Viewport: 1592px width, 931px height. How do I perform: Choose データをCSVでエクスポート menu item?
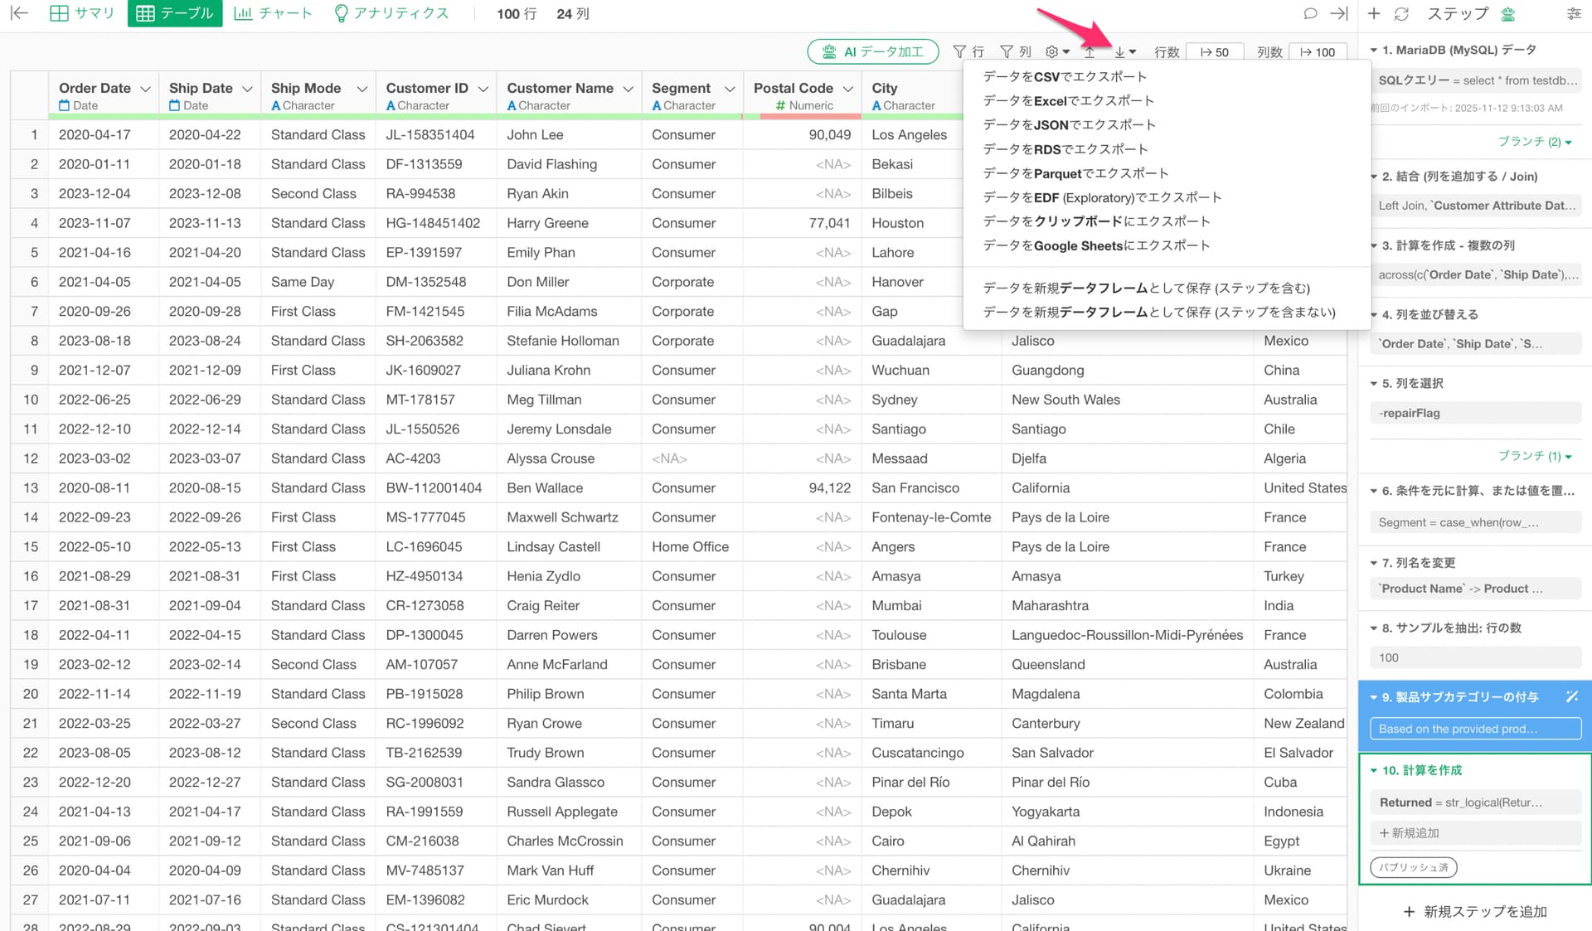[x=1064, y=76]
